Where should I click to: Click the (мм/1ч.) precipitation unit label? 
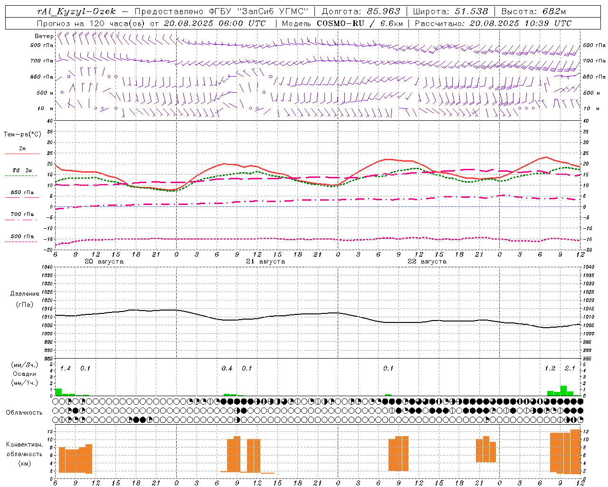tap(25, 382)
